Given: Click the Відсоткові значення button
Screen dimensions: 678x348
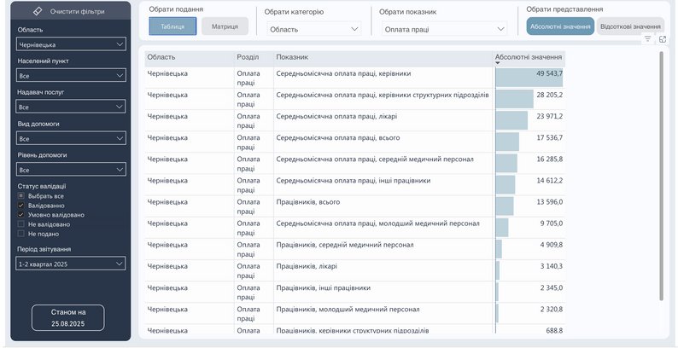Looking at the screenshot, I should [630, 26].
